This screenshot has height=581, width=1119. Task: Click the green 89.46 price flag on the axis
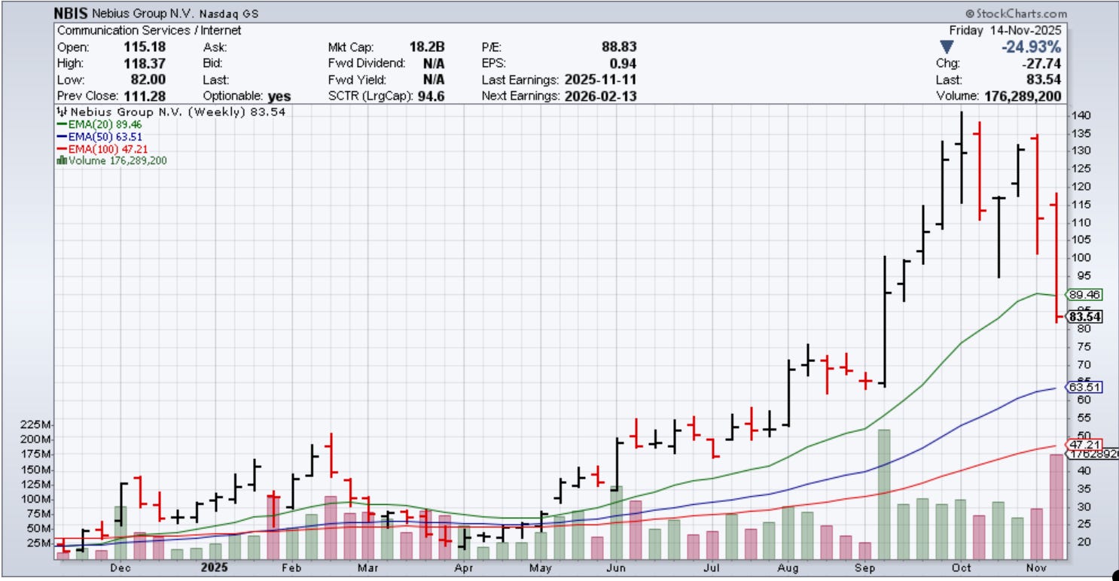pos(1084,295)
